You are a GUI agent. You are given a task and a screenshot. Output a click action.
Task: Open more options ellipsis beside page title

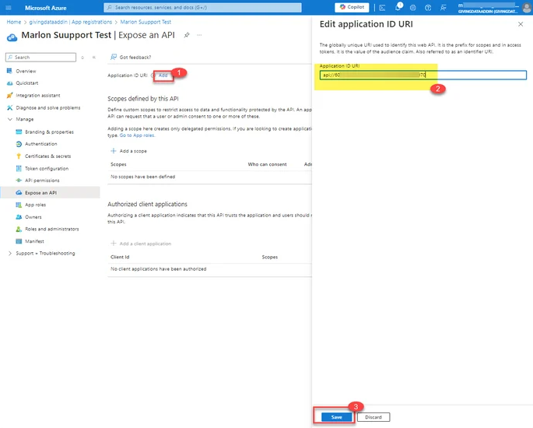(199, 35)
